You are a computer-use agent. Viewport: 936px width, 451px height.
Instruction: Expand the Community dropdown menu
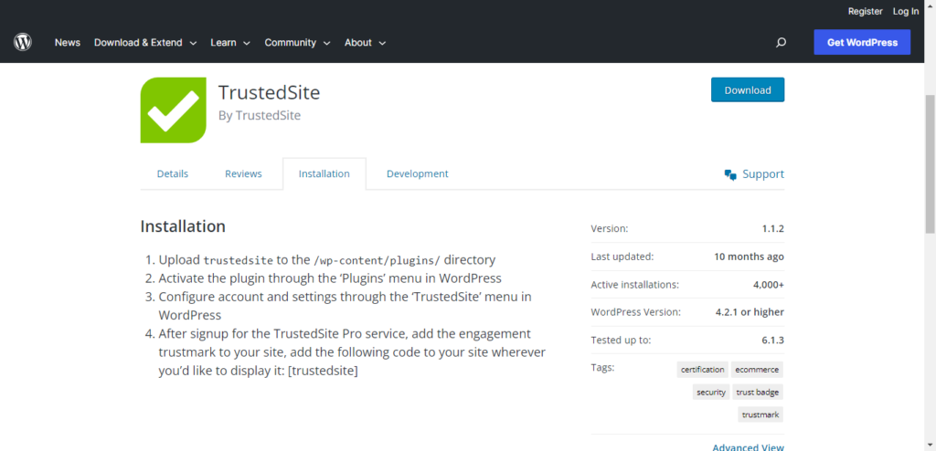point(297,42)
